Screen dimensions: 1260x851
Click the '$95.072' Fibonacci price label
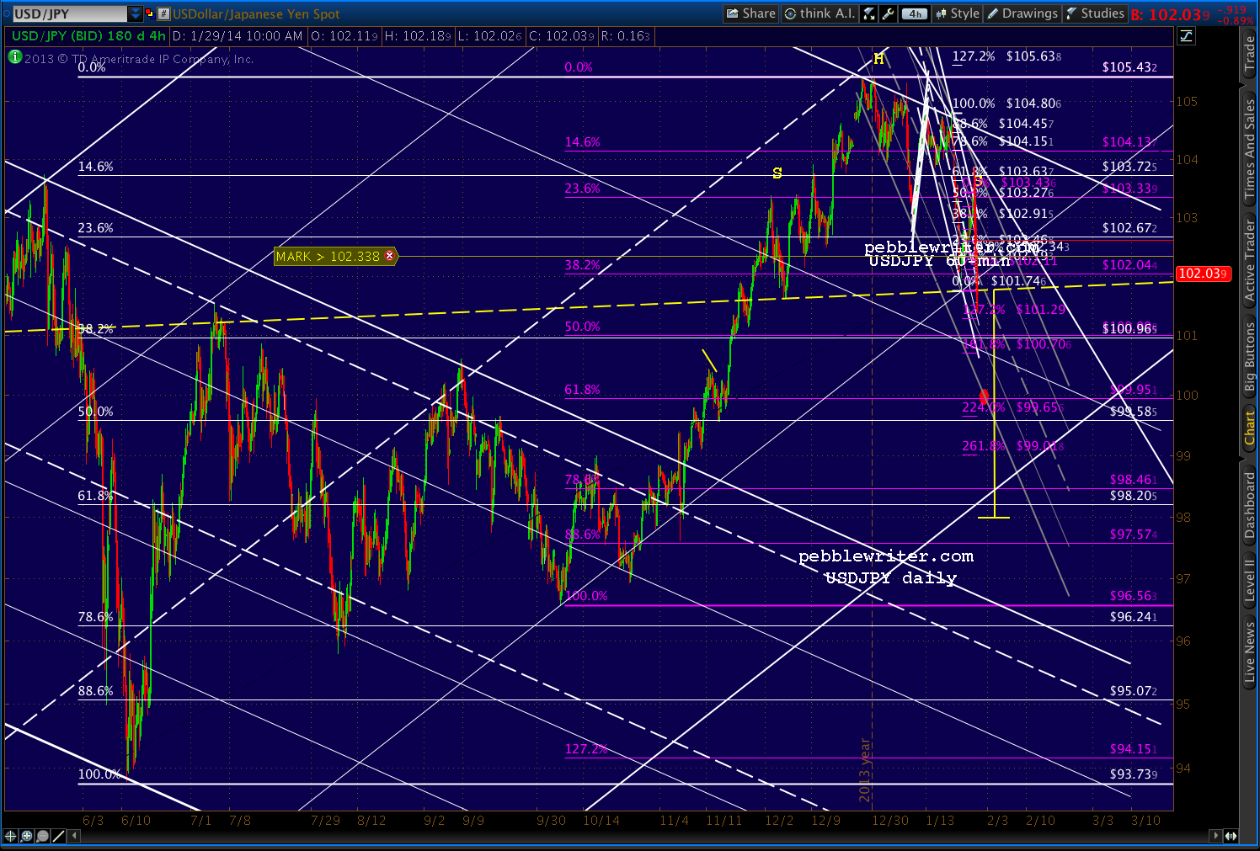1134,691
